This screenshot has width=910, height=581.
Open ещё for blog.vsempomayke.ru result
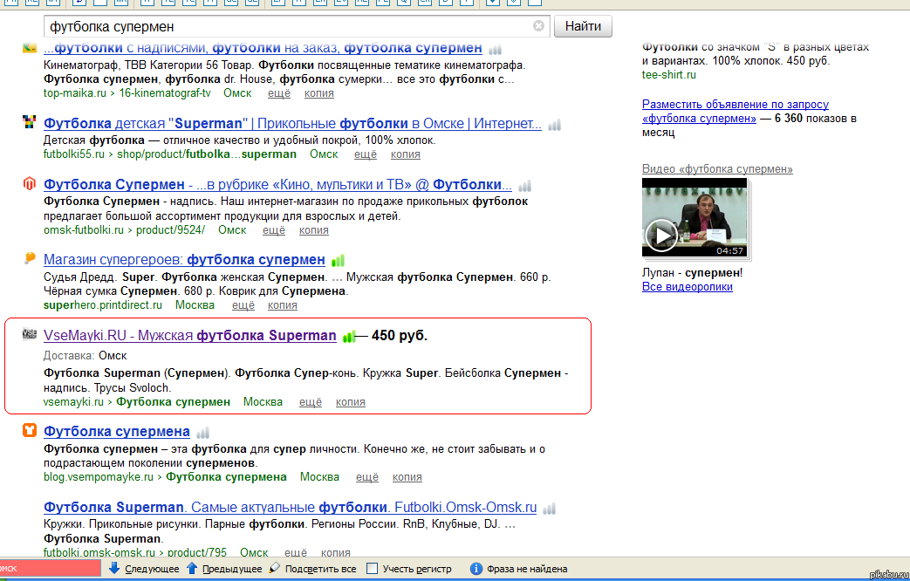pos(366,477)
